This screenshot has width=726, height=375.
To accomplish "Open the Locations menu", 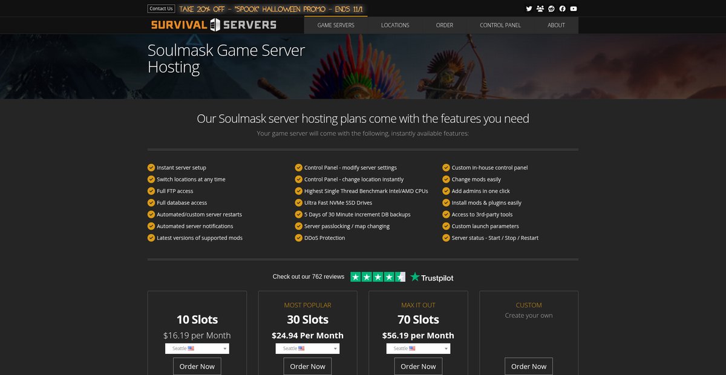I will point(395,25).
